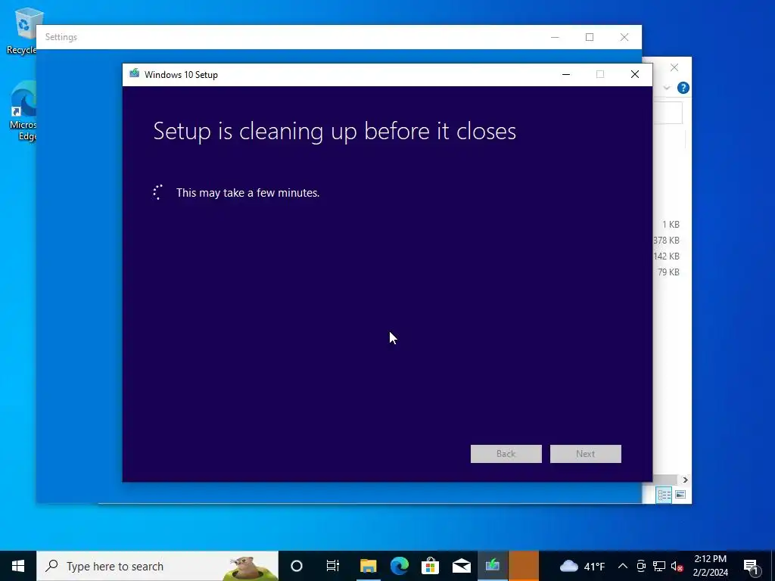Screen dimensions: 775x581
Task: Select the 79 KB file row
Action: tap(668, 272)
